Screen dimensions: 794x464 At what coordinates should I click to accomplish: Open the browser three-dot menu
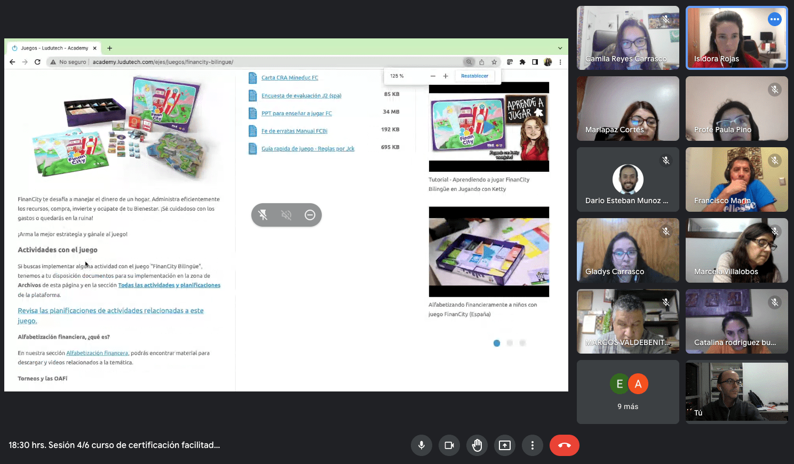pos(560,62)
